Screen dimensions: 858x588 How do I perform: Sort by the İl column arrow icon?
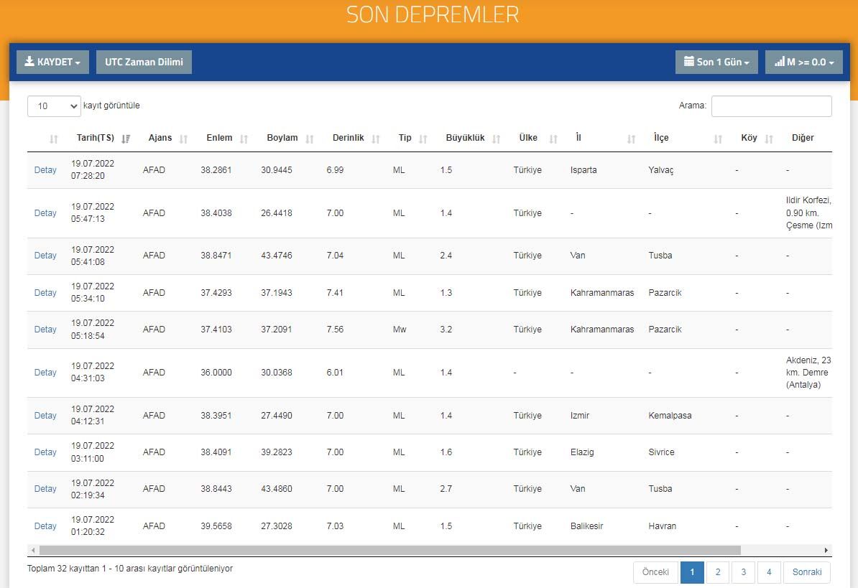[631, 139]
